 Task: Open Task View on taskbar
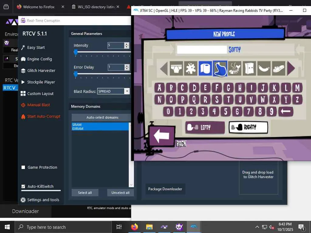tap(119, 227)
